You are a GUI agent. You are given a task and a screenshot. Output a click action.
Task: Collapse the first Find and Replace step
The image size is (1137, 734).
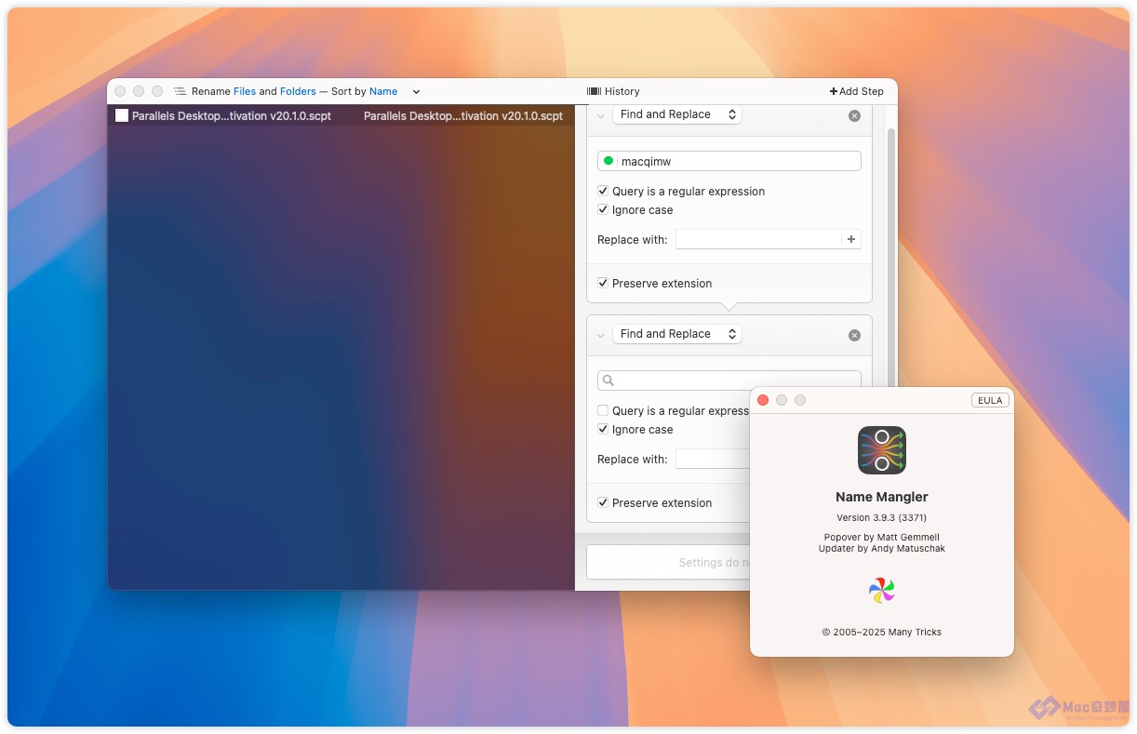(x=600, y=116)
